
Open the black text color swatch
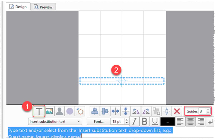pos(168,121)
